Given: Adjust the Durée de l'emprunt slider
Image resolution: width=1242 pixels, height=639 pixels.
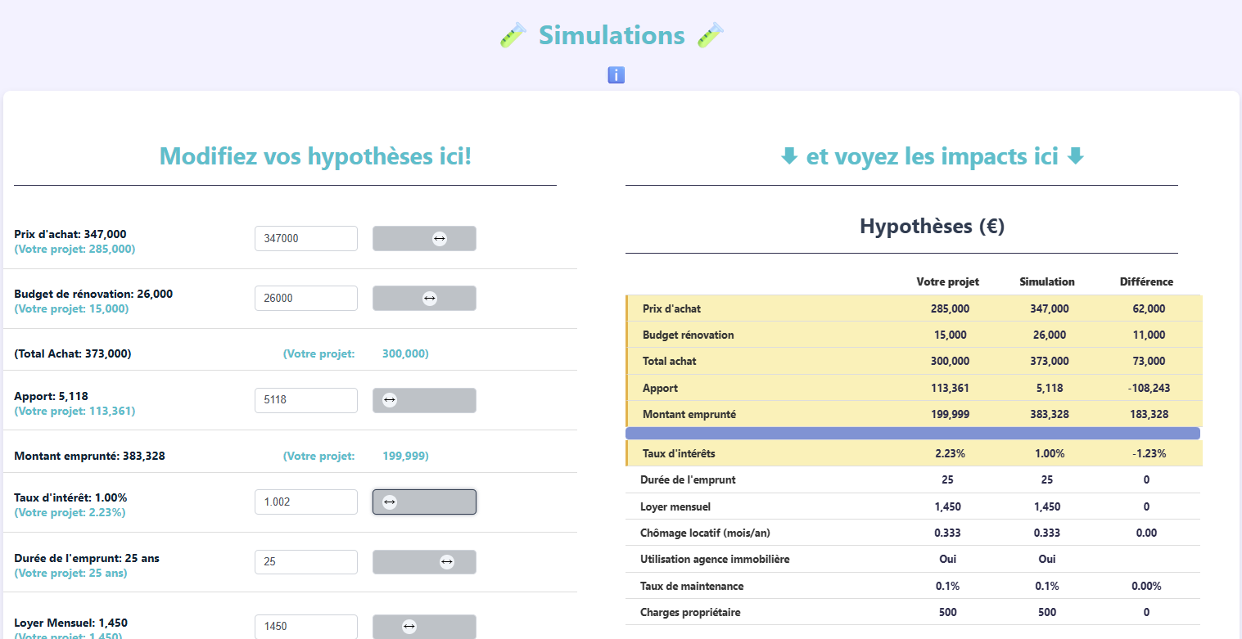Looking at the screenshot, I should [424, 562].
